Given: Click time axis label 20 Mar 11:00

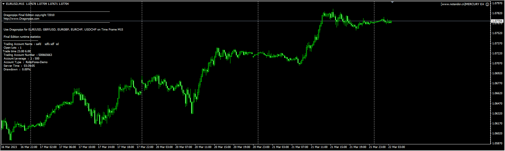Looking at the screenshot, I should click(x=203, y=147).
